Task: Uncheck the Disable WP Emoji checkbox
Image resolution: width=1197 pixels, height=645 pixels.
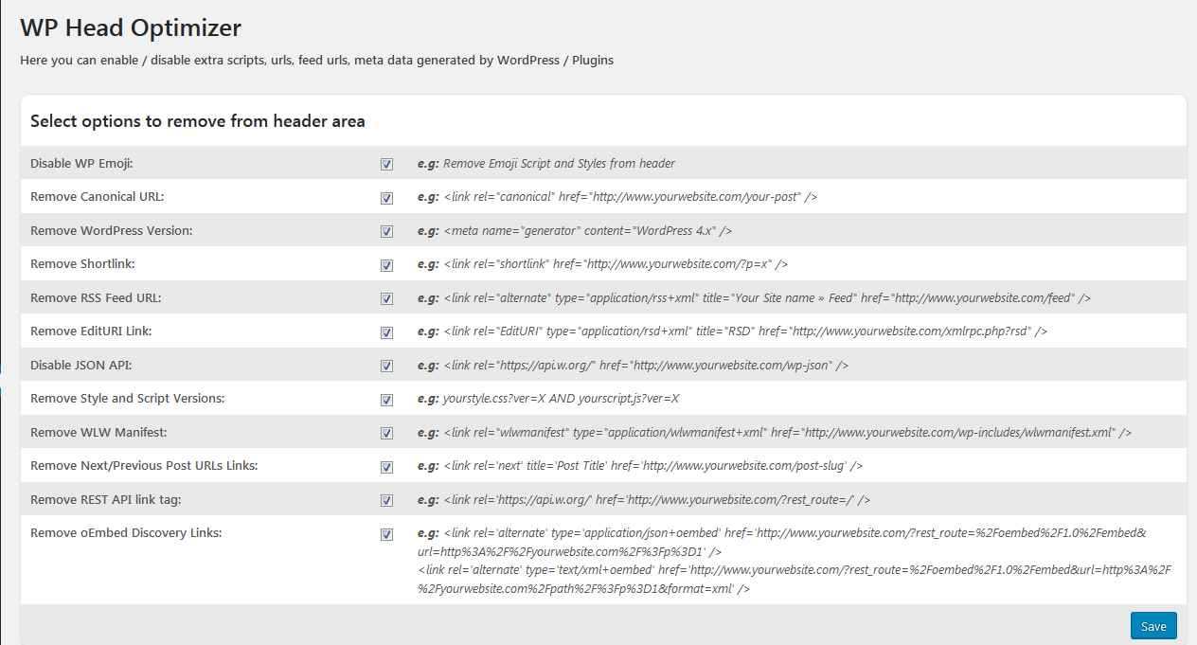Action: click(x=386, y=164)
